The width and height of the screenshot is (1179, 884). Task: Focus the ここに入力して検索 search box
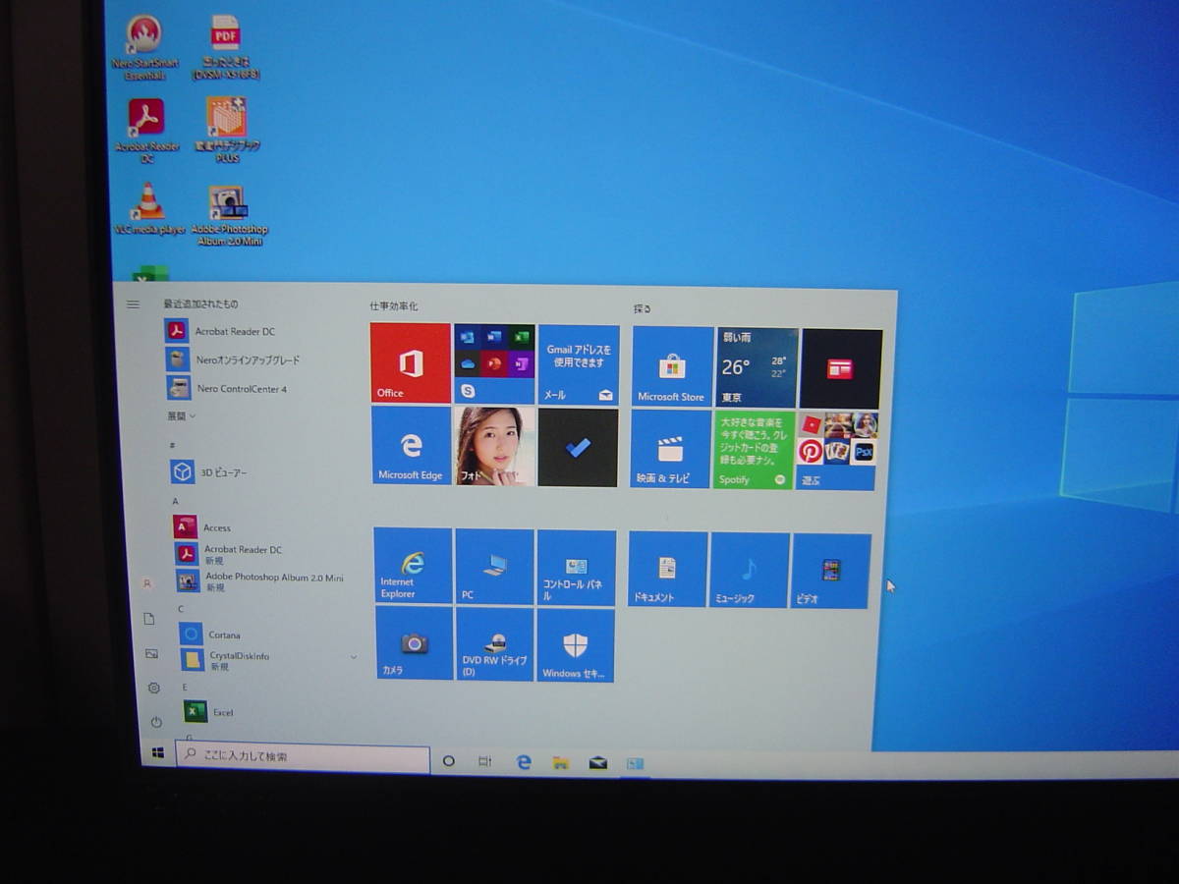(x=303, y=757)
